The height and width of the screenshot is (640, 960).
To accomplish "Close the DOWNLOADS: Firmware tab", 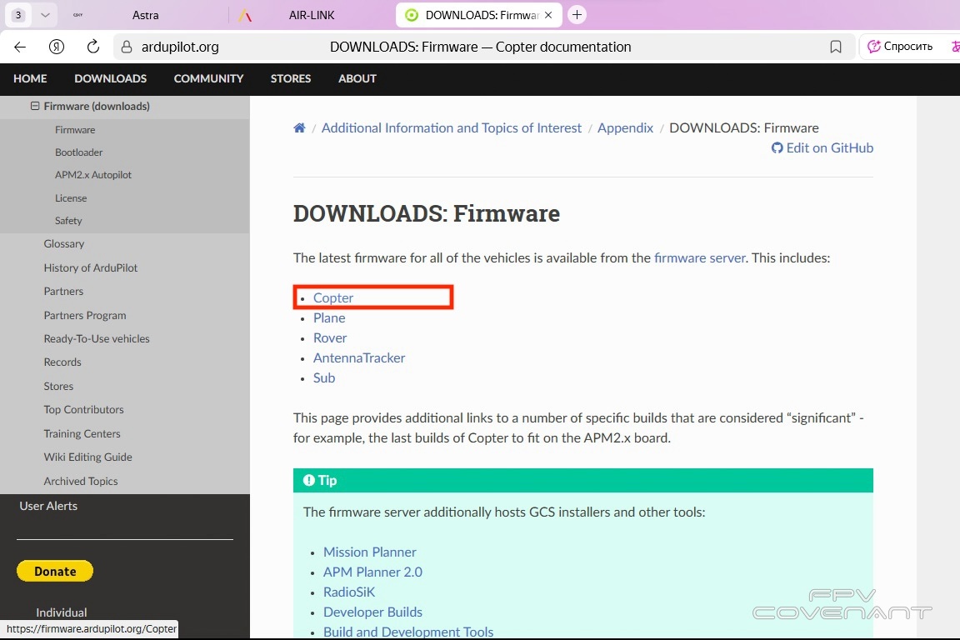I will click(x=548, y=15).
